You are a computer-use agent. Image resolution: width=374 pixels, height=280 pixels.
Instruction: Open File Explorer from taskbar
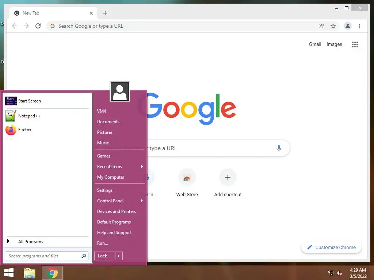(30, 273)
